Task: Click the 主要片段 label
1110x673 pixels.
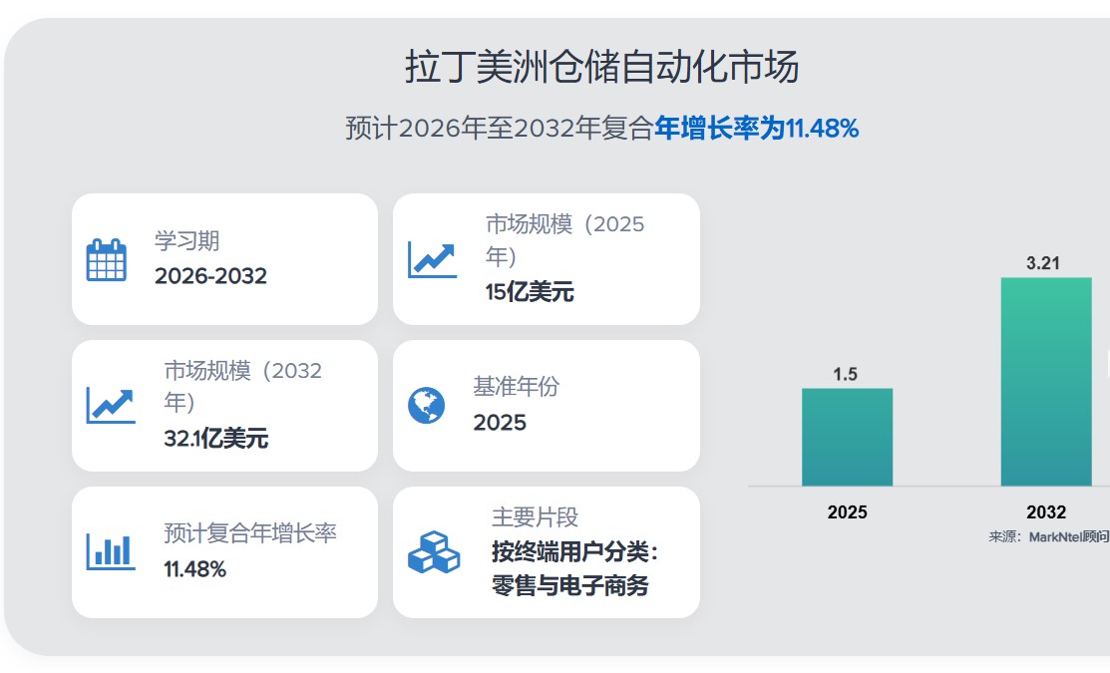Action: click(536, 516)
